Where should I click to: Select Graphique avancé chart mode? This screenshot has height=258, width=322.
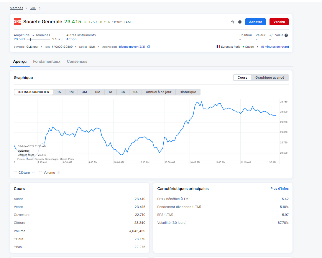tap(270, 77)
